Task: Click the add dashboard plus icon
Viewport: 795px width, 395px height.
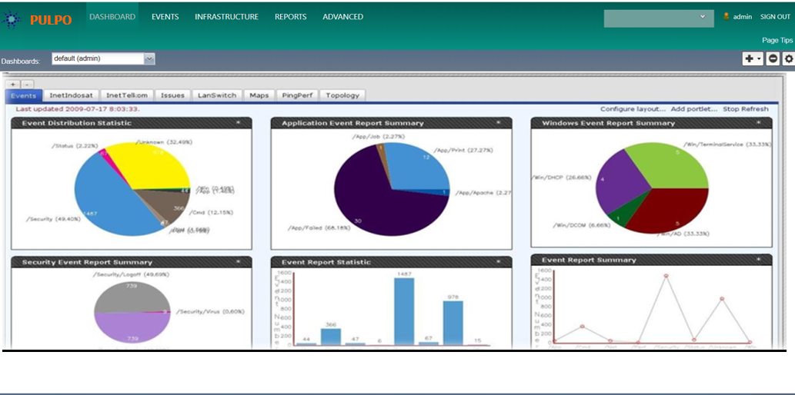Action: (751, 59)
